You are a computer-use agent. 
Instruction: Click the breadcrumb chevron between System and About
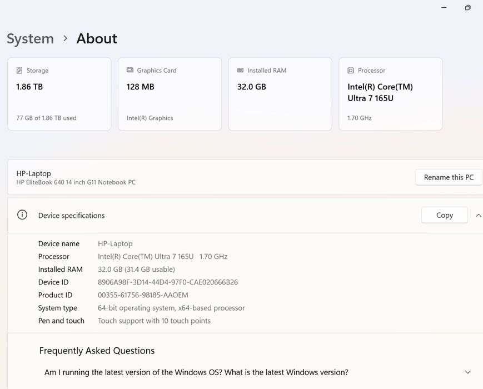[66, 38]
